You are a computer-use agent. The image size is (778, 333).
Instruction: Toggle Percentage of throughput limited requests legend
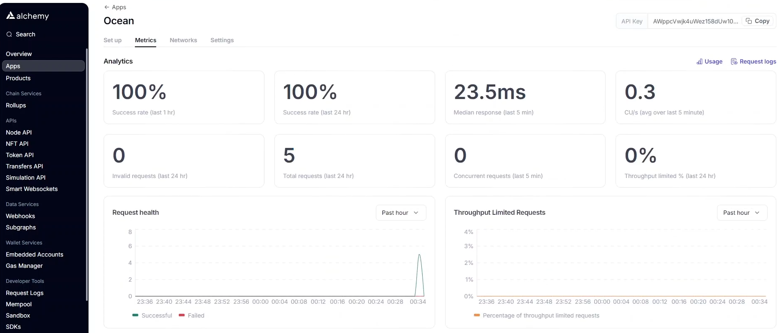[x=477, y=315]
